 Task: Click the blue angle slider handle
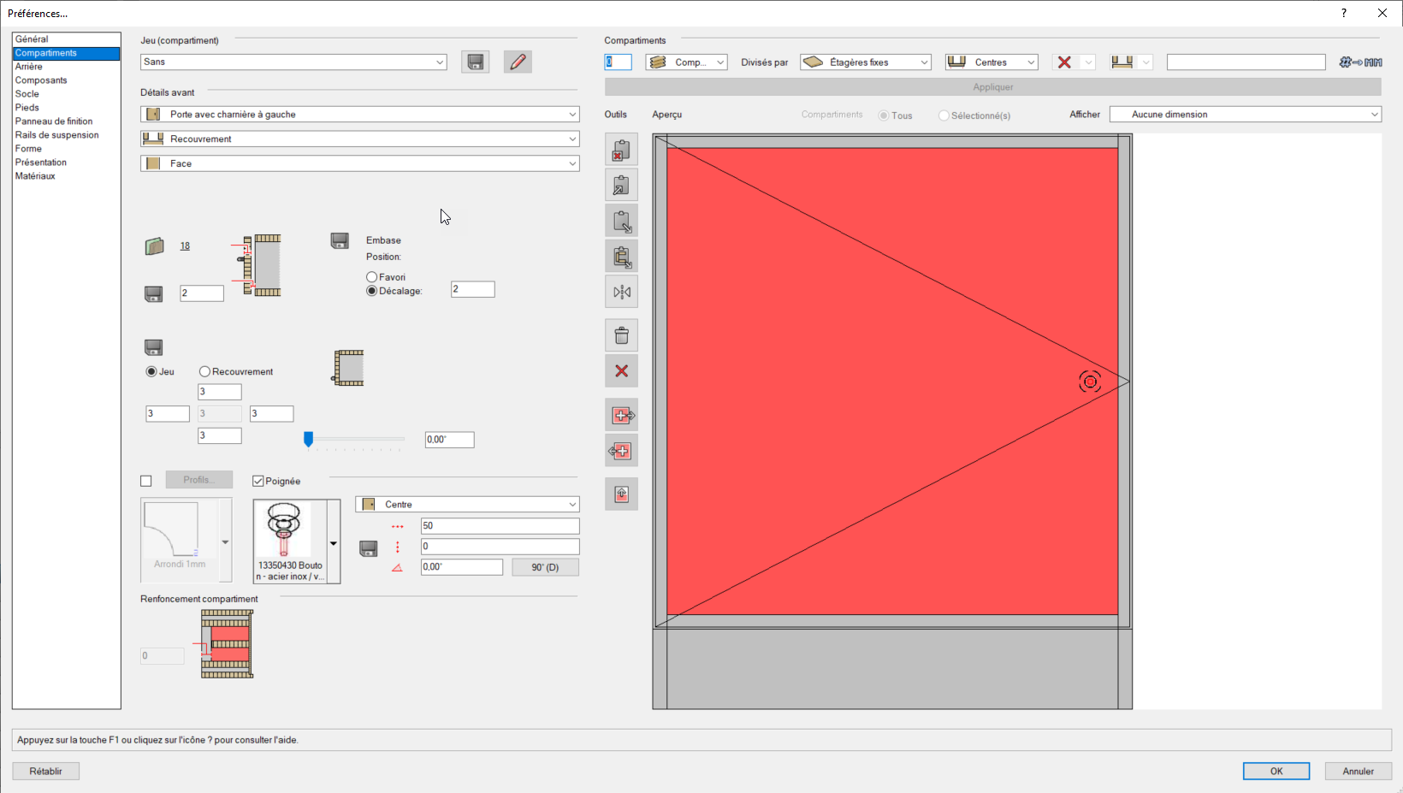coord(309,439)
